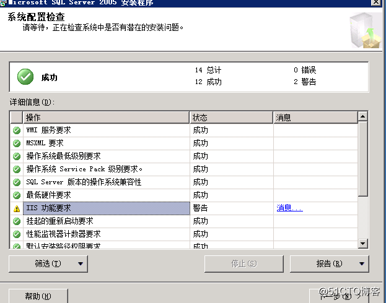Select the 最低硬件要求 row
Image resolution: width=386 pixels, height=303 pixels.
pyautogui.click(x=184, y=195)
